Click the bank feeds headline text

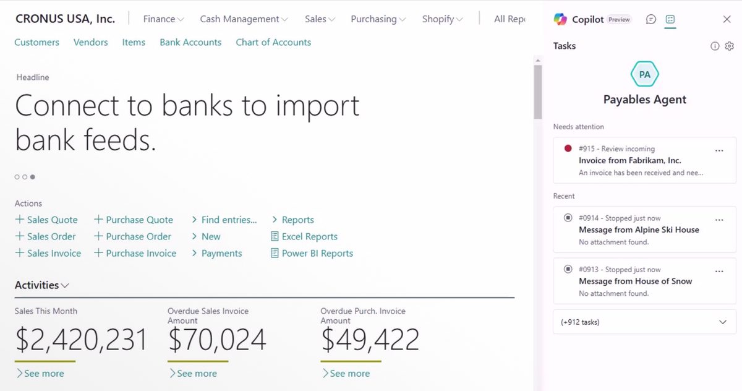tap(187, 122)
